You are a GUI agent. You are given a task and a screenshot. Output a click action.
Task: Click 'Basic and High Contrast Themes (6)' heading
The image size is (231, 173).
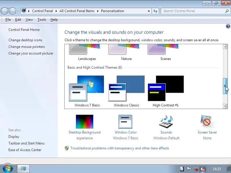coord(95,67)
